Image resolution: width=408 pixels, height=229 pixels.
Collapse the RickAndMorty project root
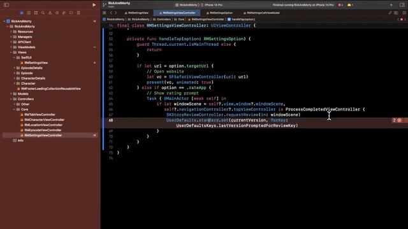tap(4, 21)
